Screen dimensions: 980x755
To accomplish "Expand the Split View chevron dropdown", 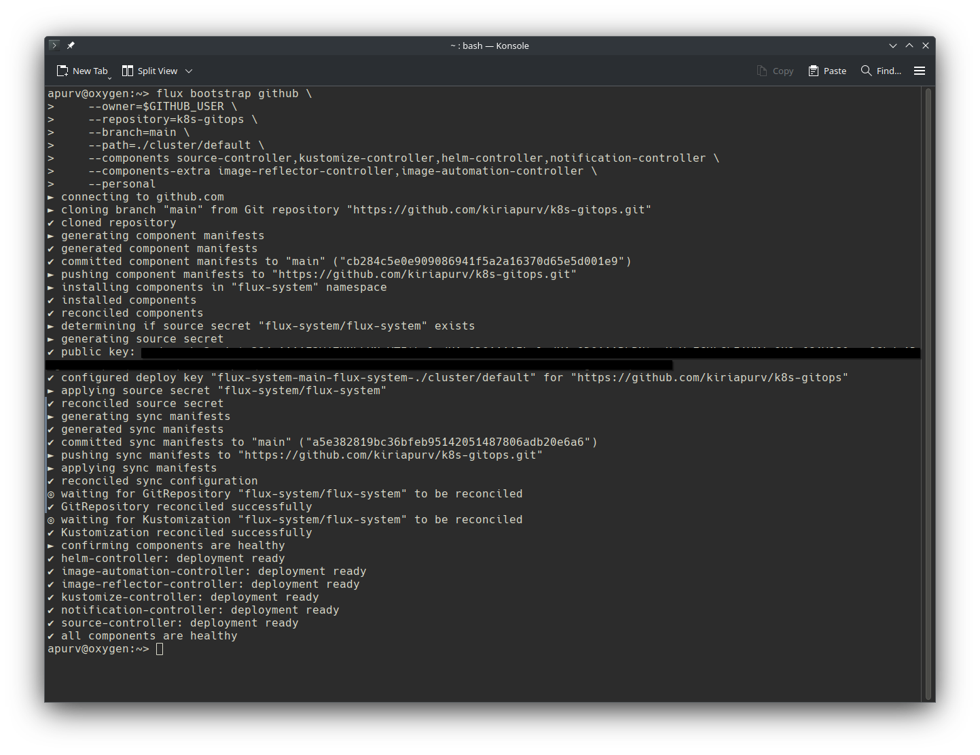I will tap(189, 71).
